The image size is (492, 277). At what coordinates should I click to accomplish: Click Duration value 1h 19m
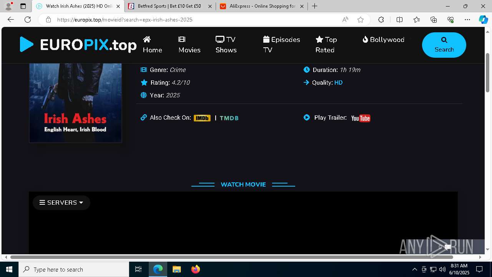point(350,70)
